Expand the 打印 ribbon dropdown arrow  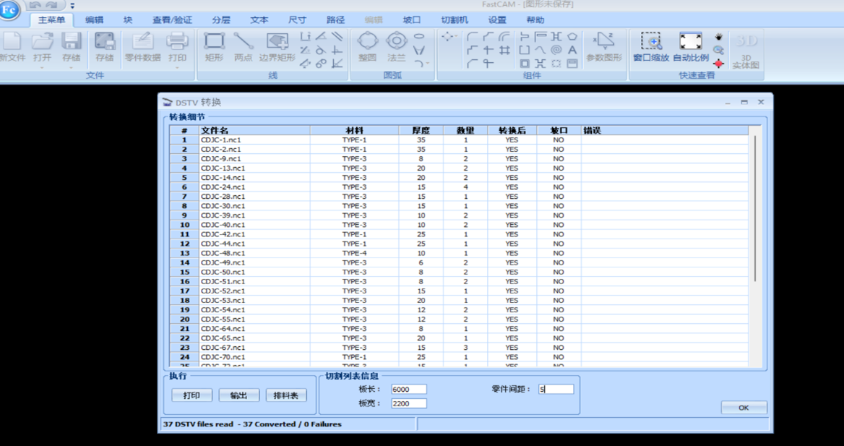(x=177, y=68)
